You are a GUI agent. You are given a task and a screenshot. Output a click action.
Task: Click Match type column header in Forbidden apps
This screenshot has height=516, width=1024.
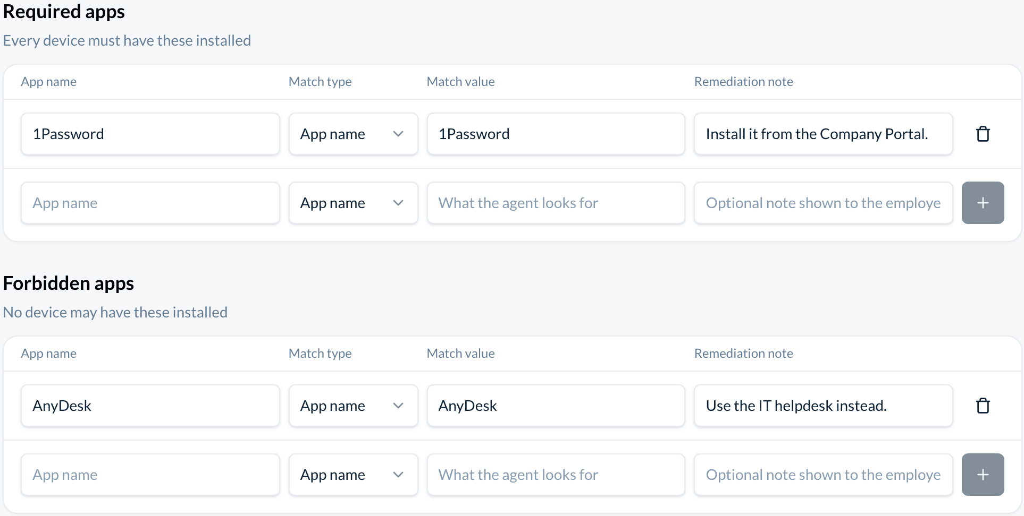[320, 354]
